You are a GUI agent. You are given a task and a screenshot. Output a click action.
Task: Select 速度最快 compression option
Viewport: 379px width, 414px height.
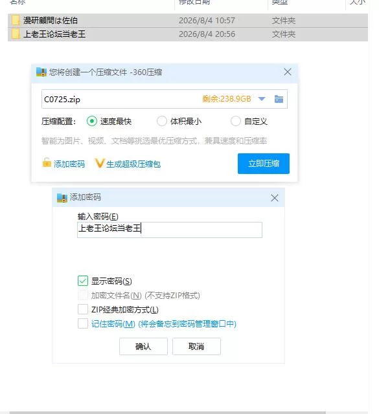point(92,121)
